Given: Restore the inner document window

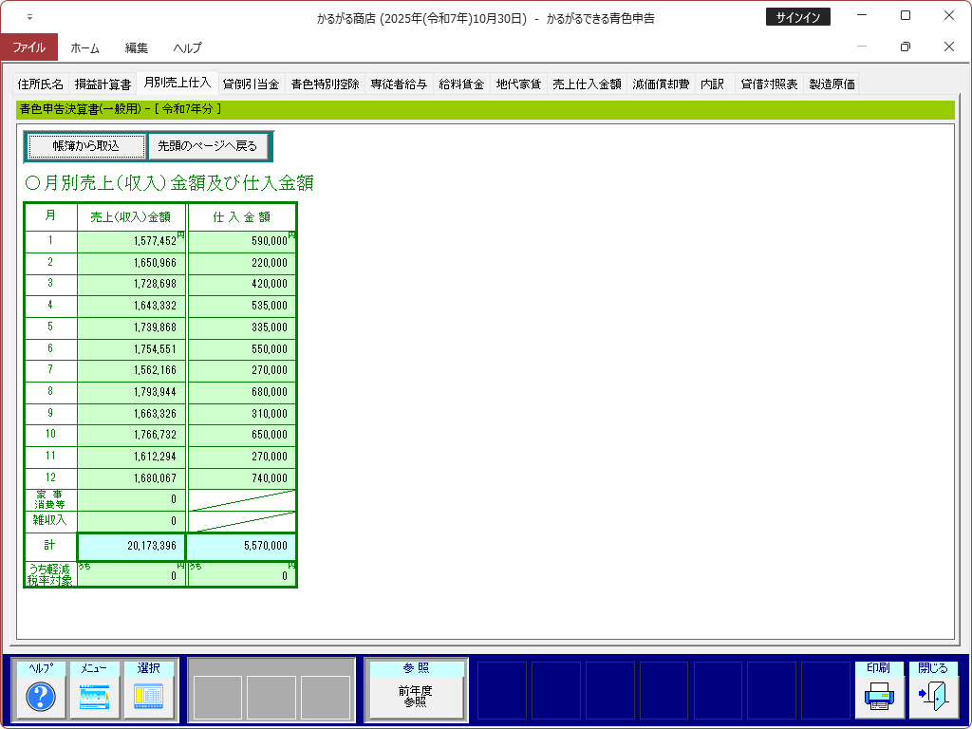Looking at the screenshot, I should [905, 47].
